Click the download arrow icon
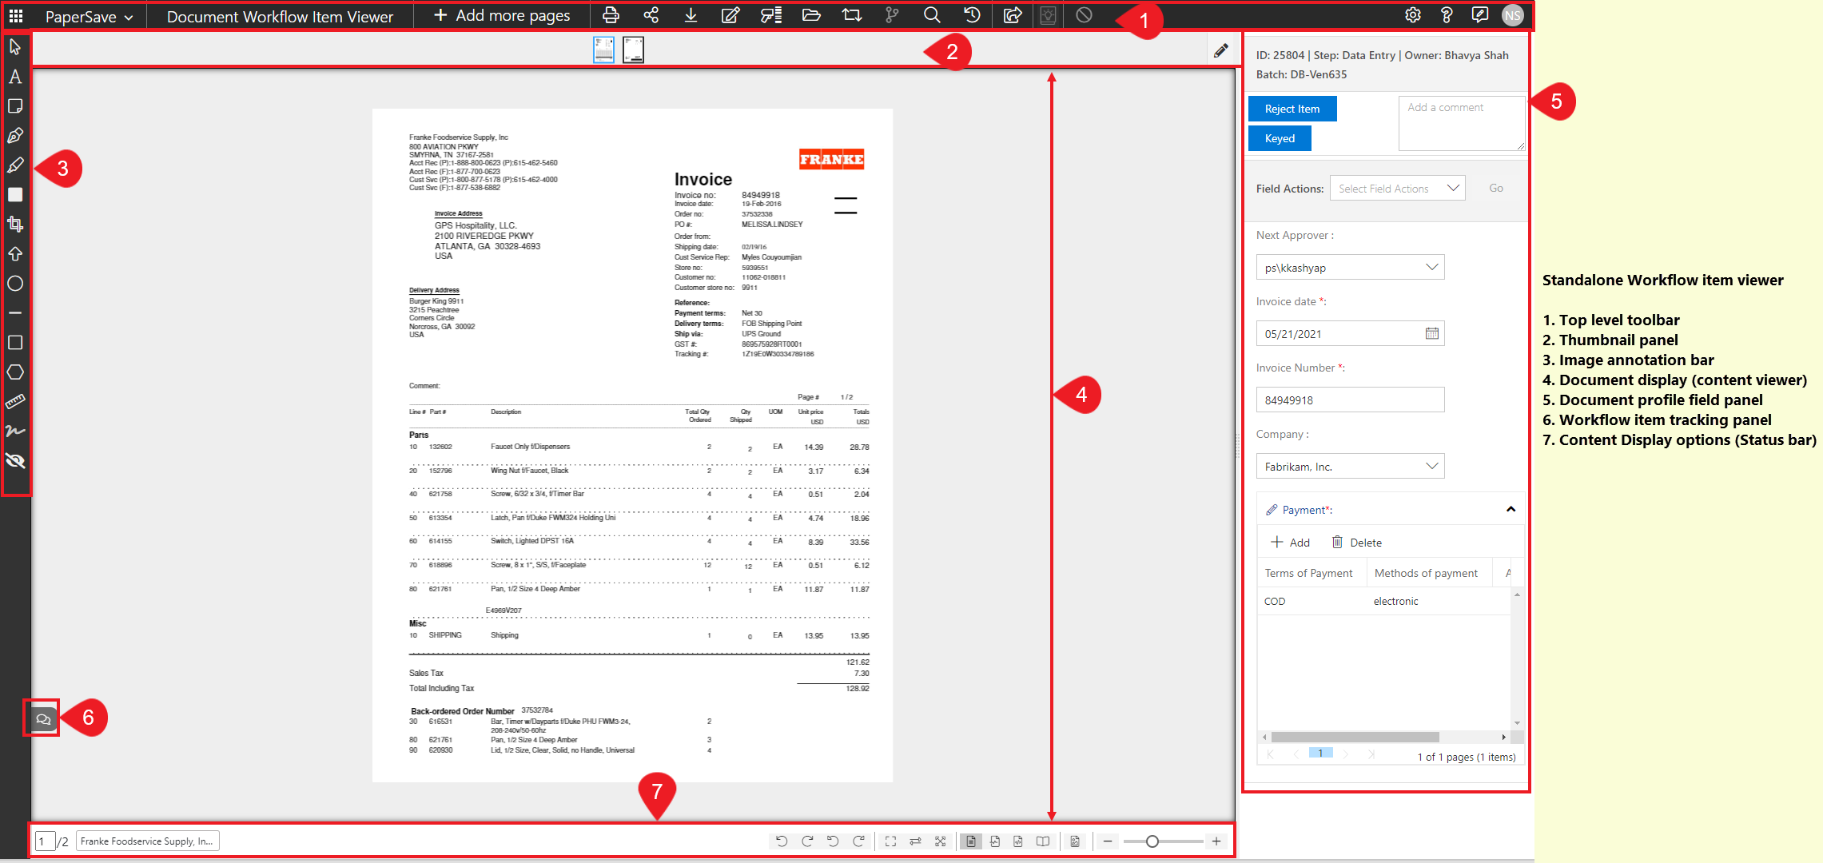The width and height of the screenshot is (1823, 863). click(x=691, y=15)
